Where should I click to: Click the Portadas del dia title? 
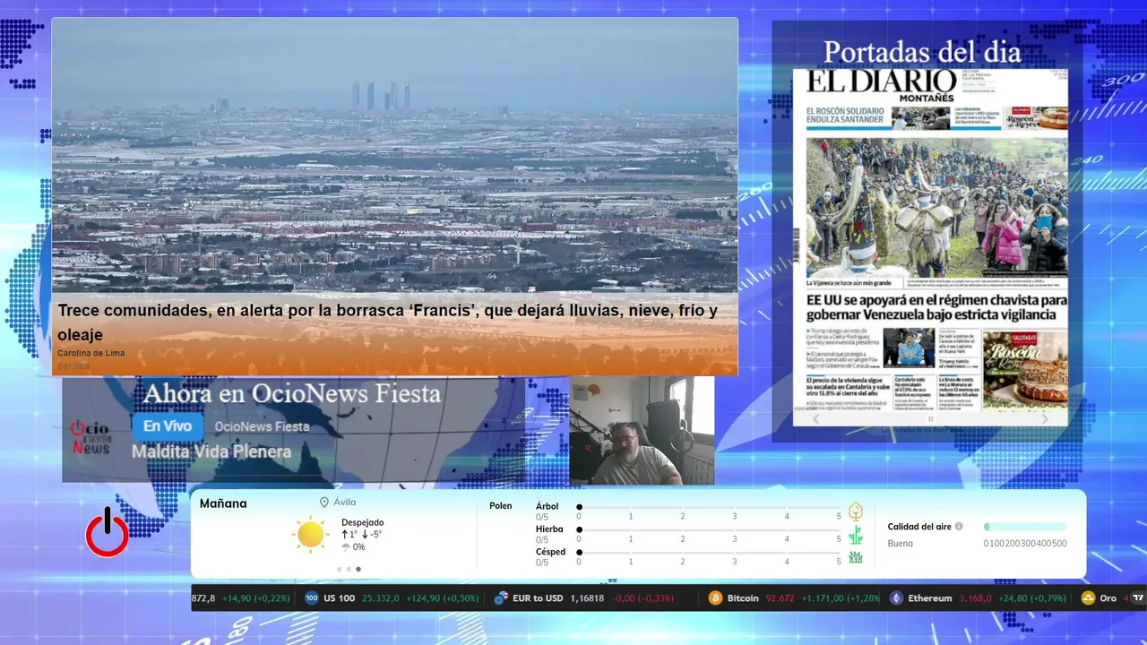click(x=922, y=52)
